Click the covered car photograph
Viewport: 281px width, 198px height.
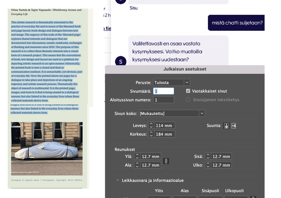point(47,149)
